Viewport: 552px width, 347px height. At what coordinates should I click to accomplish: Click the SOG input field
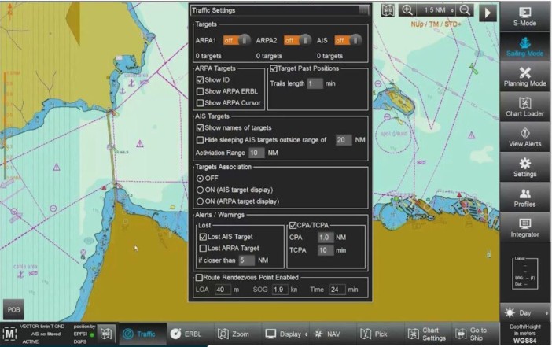tap(280, 290)
